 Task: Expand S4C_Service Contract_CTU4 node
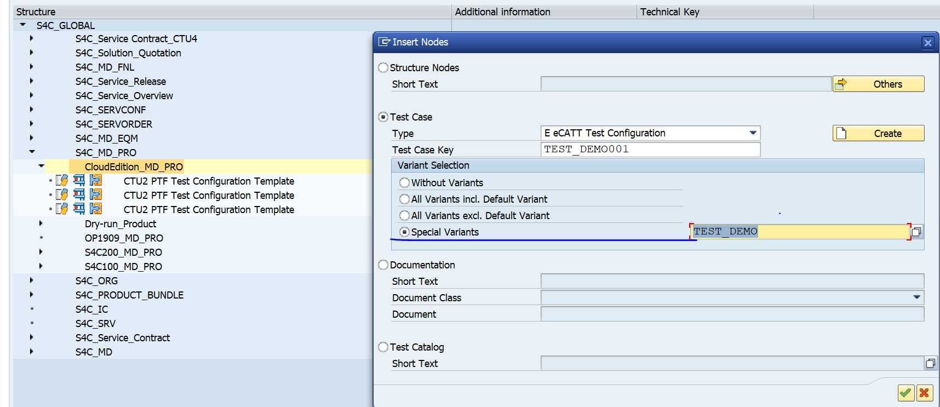tap(31, 38)
